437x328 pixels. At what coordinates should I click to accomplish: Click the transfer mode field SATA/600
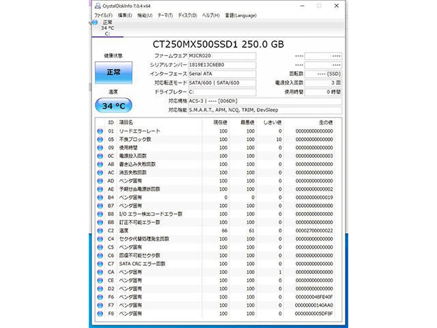222,83
